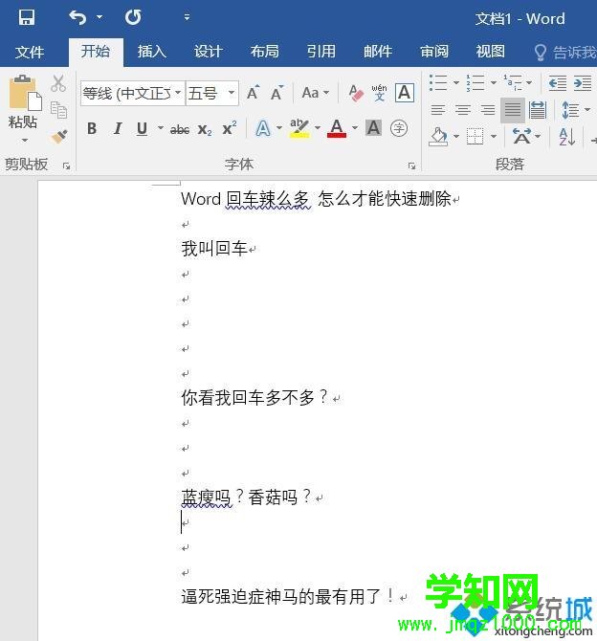Switch to the 审阅 ribbon tab
The image size is (597, 641).
click(434, 52)
